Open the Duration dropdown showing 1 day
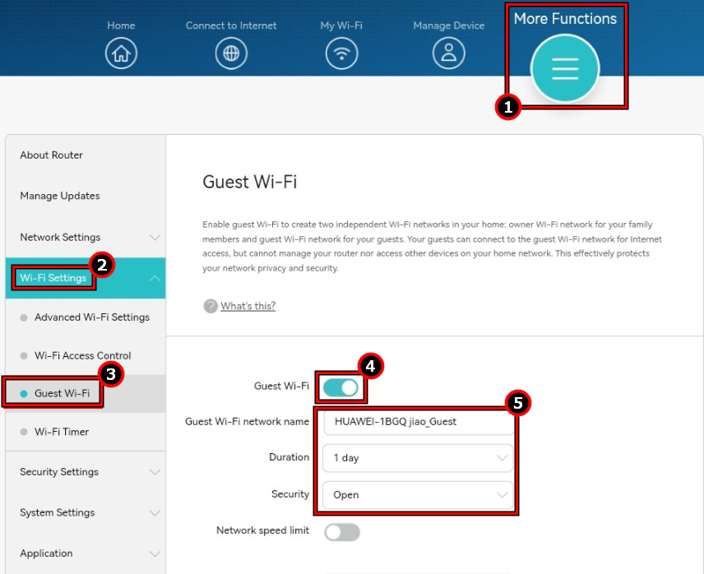This screenshot has width=704, height=574. (417, 457)
